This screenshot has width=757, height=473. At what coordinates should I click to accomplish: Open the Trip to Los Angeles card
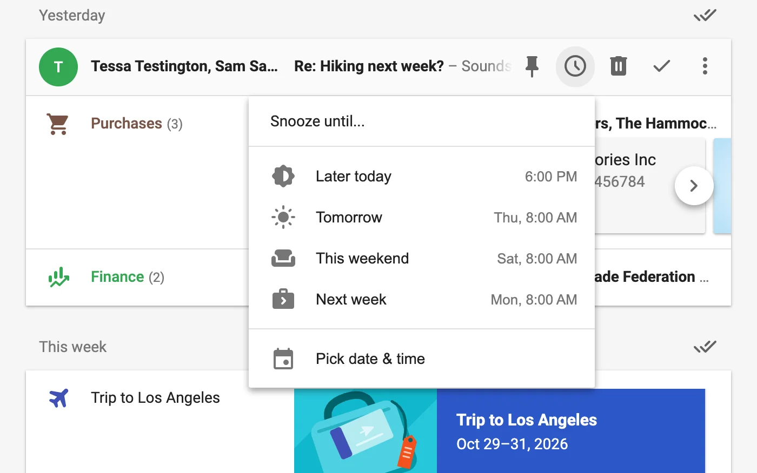(x=500, y=431)
